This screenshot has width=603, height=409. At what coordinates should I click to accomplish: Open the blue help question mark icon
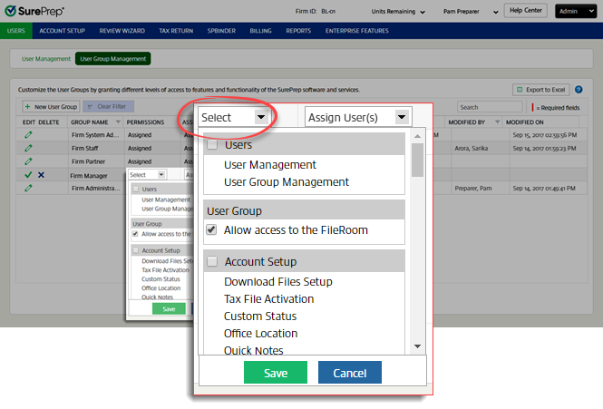pyautogui.click(x=578, y=90)
